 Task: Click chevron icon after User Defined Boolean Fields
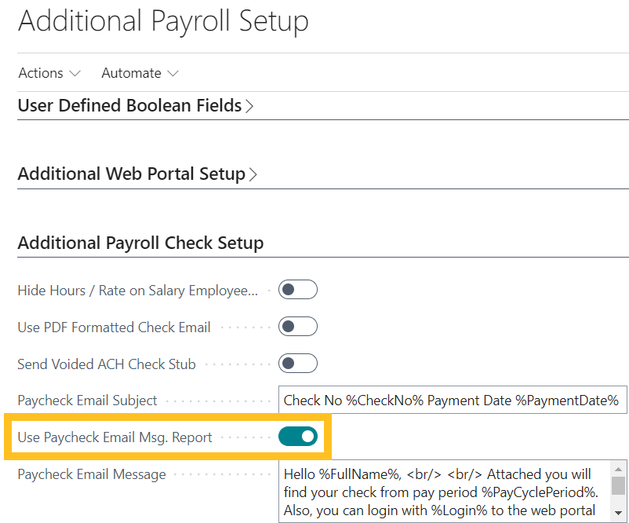click(x=249, y=106)
